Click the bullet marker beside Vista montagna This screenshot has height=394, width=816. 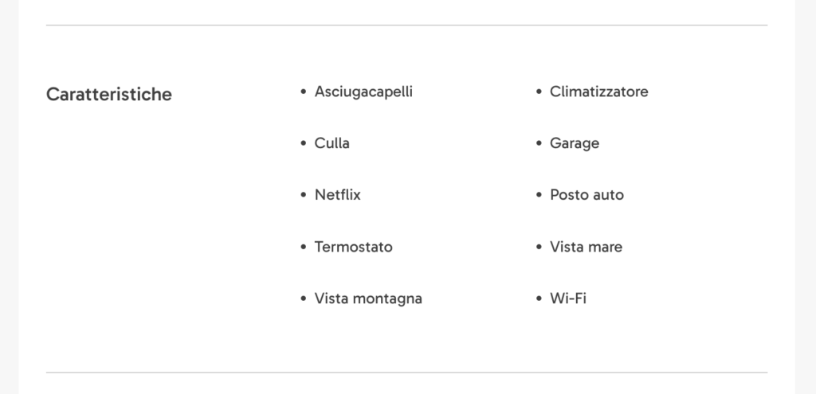(x=304, y=298)
